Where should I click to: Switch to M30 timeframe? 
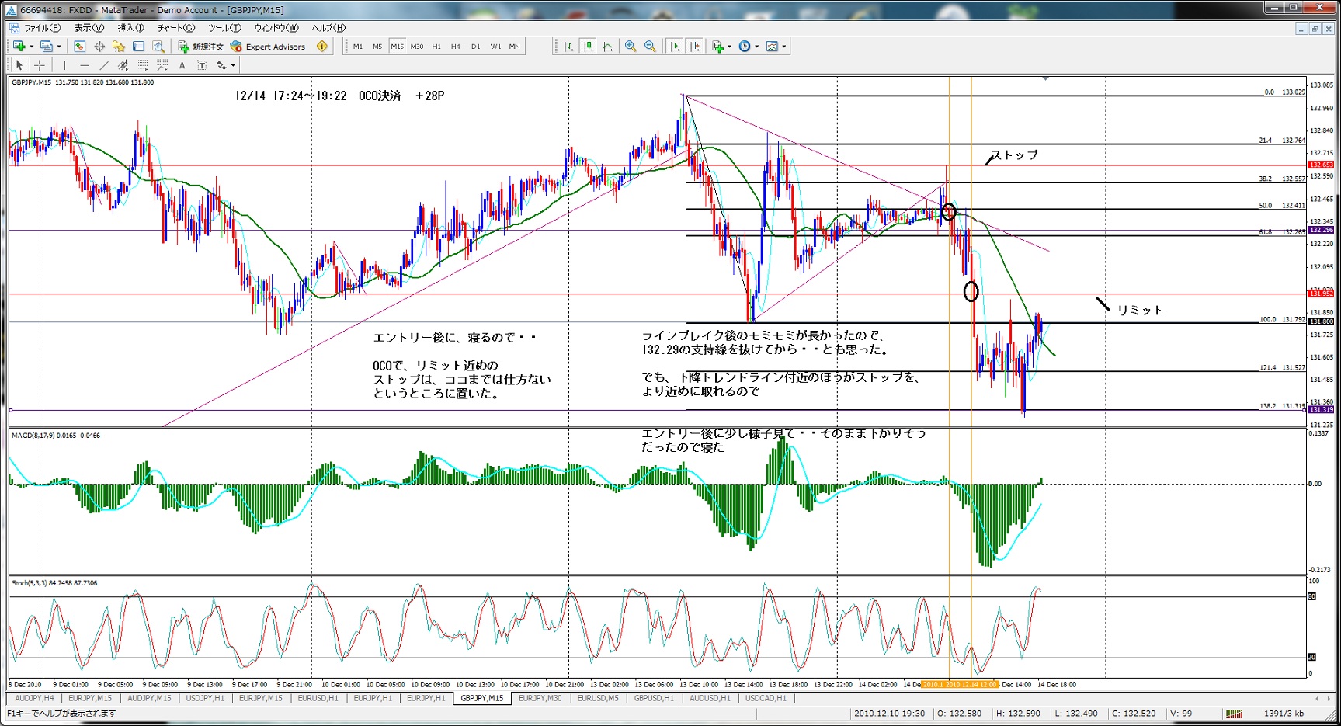(x=417, y=47)
